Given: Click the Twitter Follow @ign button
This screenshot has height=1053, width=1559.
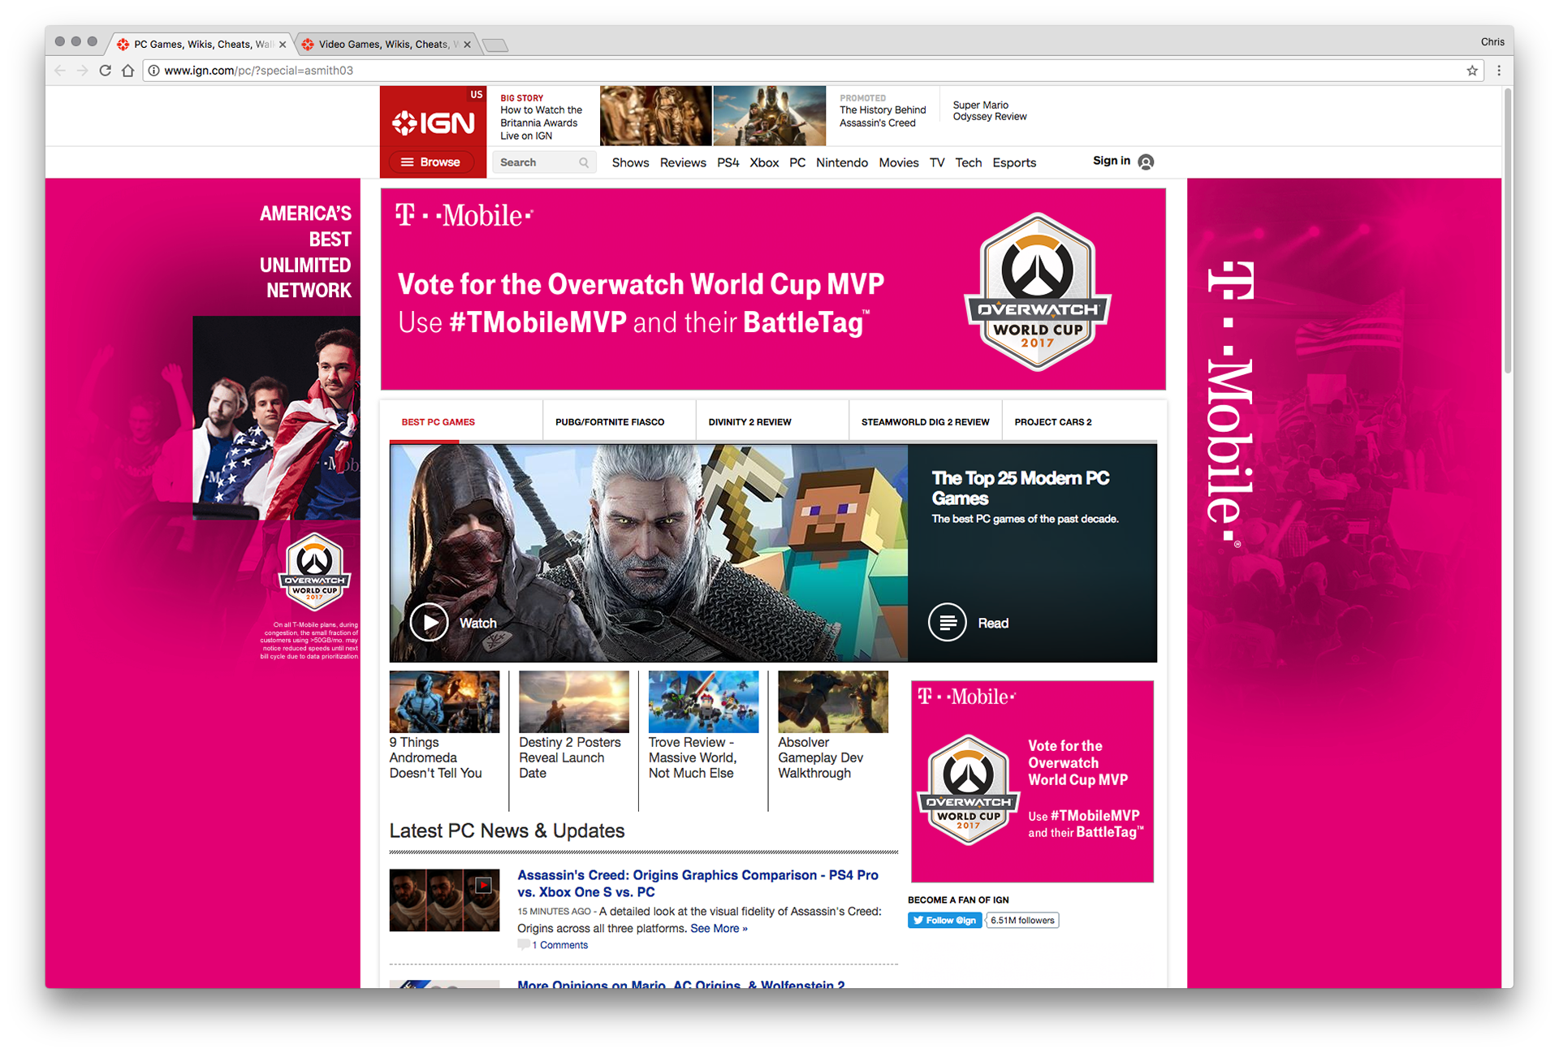Looking at the screenshot, I should coord(944,920).
